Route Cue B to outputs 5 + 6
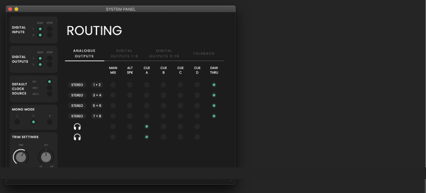The image size is (426, 193). [x=163, y=105]
